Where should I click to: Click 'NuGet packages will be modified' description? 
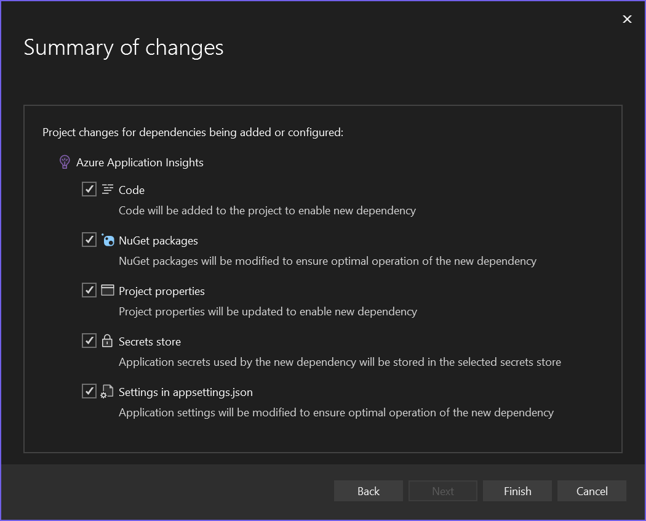[x=327, y=261]
